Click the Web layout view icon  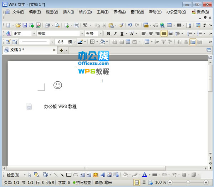click(x=150, y=182)
